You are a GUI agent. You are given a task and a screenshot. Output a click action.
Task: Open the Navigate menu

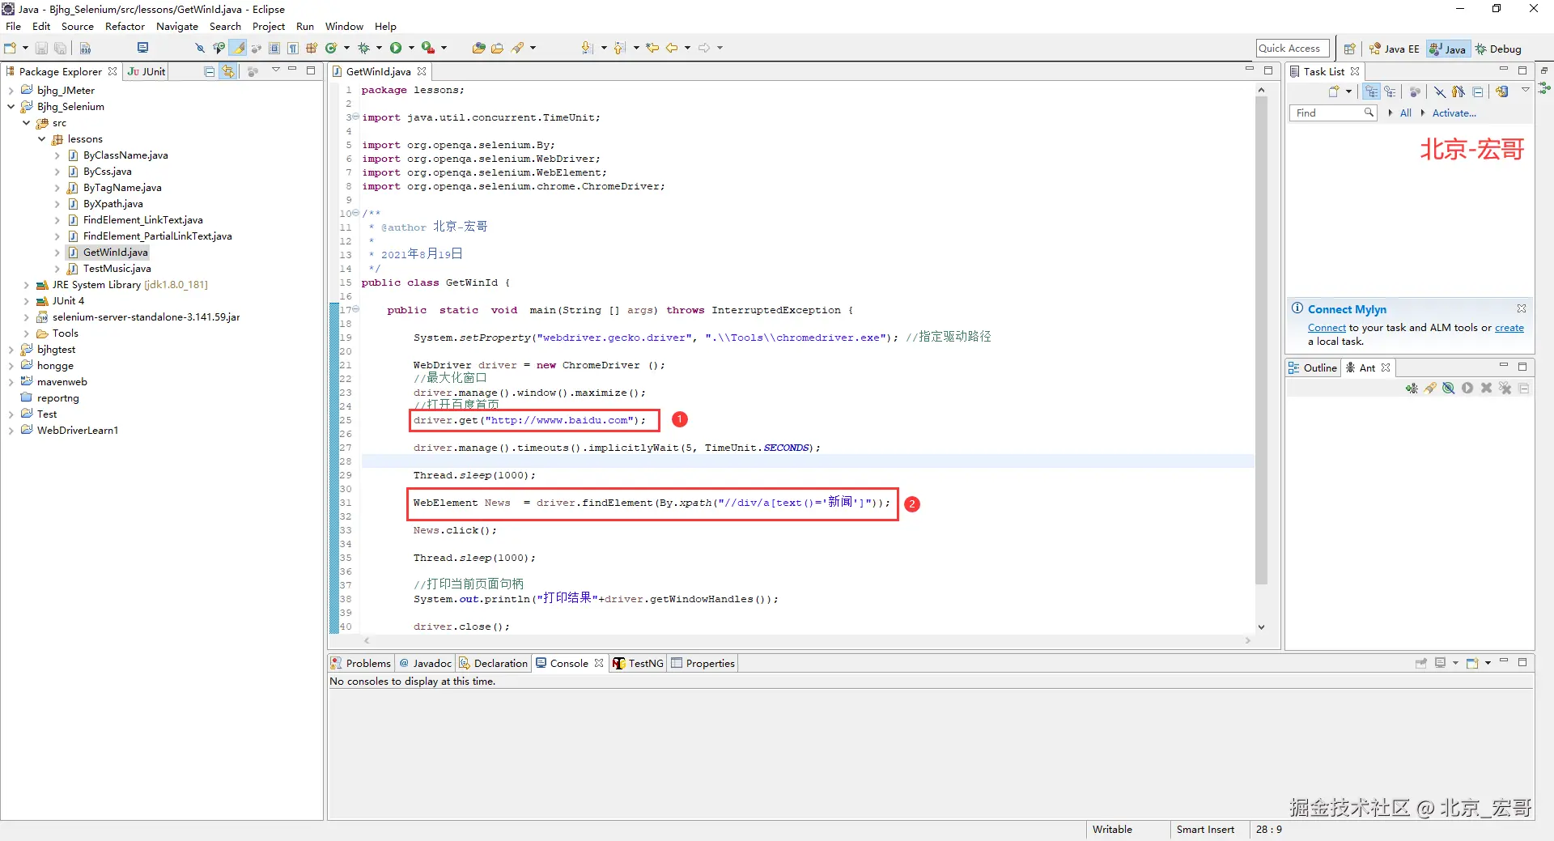click(177, 27)
